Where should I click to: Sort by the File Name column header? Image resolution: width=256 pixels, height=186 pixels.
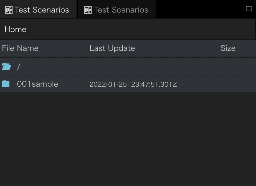(20, 48)
